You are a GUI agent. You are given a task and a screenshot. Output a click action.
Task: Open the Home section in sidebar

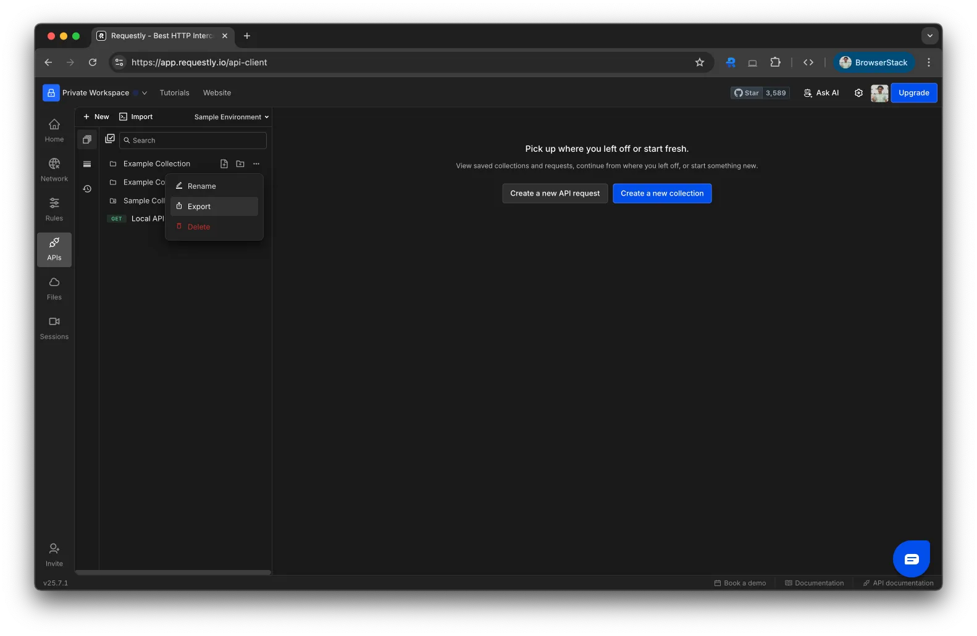[54, 131]
